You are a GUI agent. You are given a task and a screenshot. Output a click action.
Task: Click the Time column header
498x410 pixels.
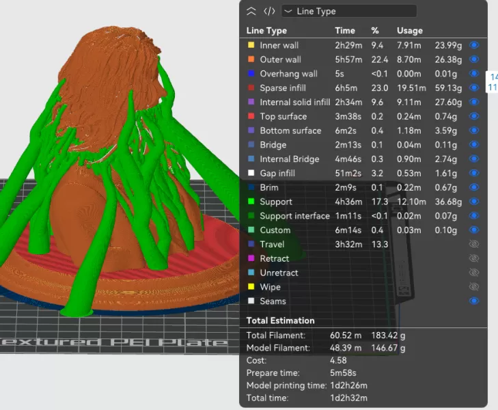[x=344, y=31]
